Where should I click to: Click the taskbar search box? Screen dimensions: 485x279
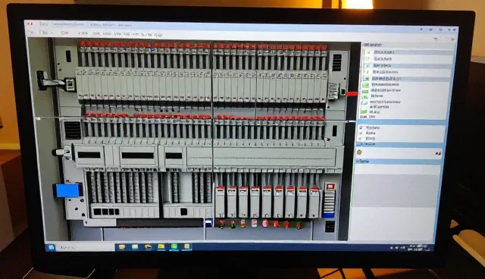[85, 247]
